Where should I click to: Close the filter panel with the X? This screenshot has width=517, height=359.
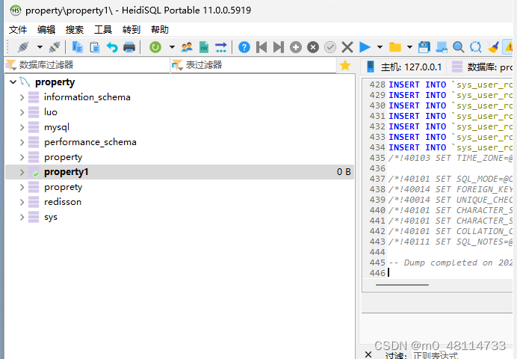368,355
